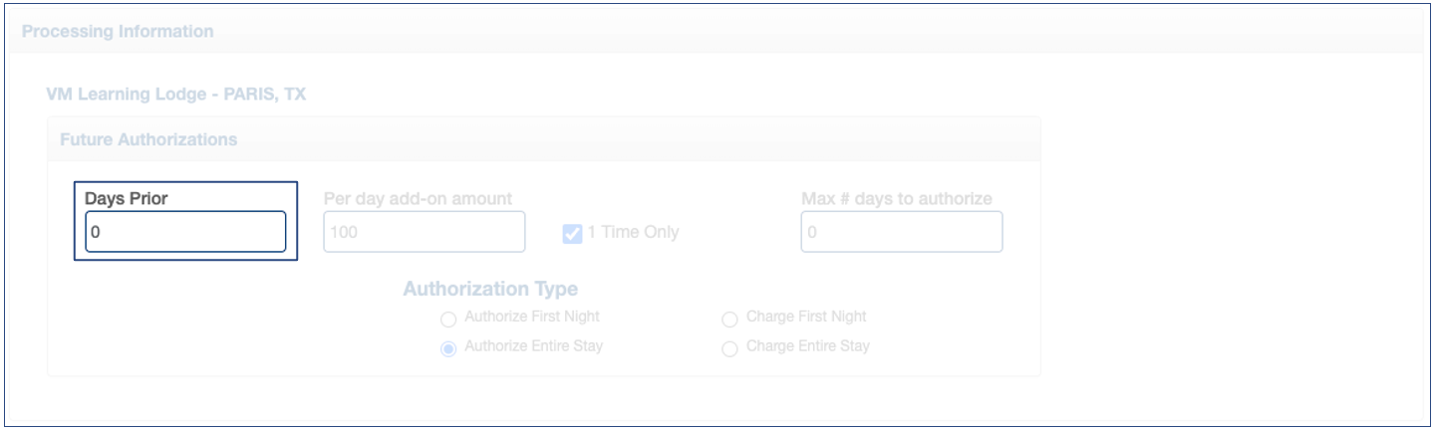Click the Authorization Type heading
Screen dimensions: 1435x430
pyautogui.click(x=490, y=290)
